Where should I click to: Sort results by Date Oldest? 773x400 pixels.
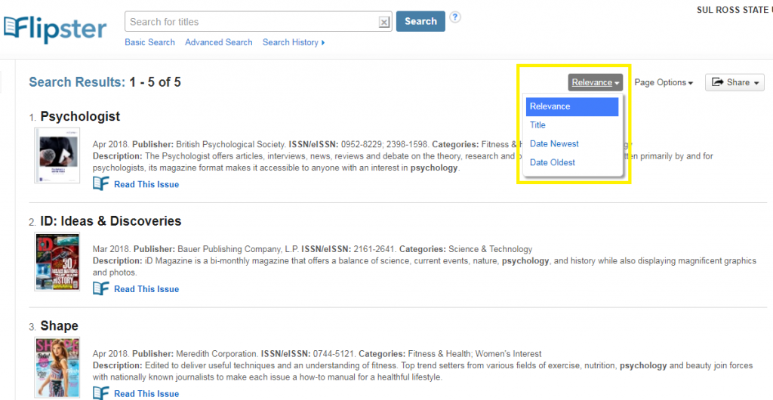pyautogui.click(x=552, y=162)
